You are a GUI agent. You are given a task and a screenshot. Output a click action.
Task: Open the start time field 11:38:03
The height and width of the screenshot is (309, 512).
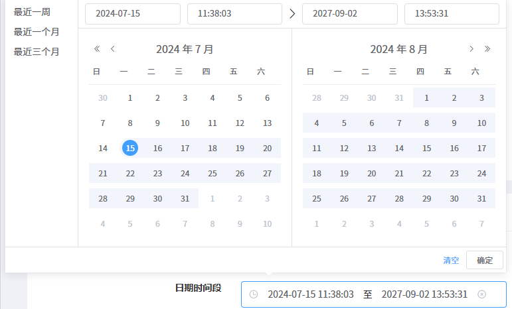234,14
